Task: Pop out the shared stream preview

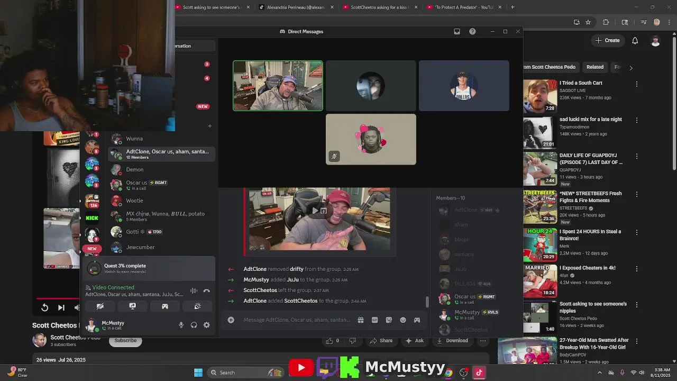Action: pyautogui.click(x=323, y=211)
